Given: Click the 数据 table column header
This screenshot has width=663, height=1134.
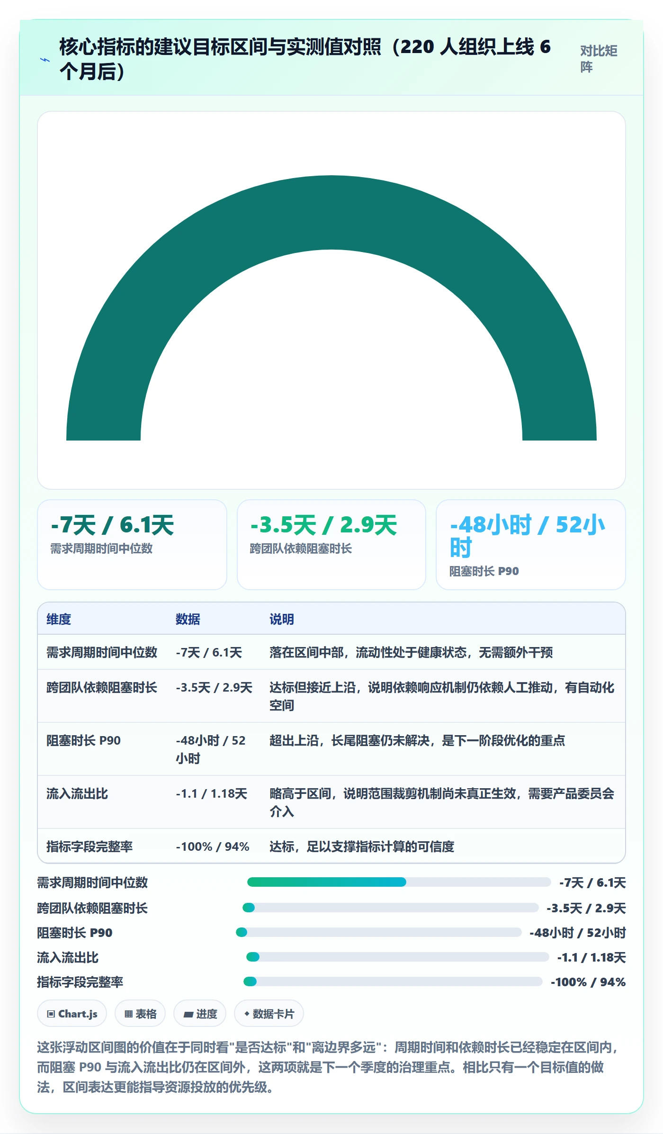Looking at the screenshot, I should [x=188, y=619].
